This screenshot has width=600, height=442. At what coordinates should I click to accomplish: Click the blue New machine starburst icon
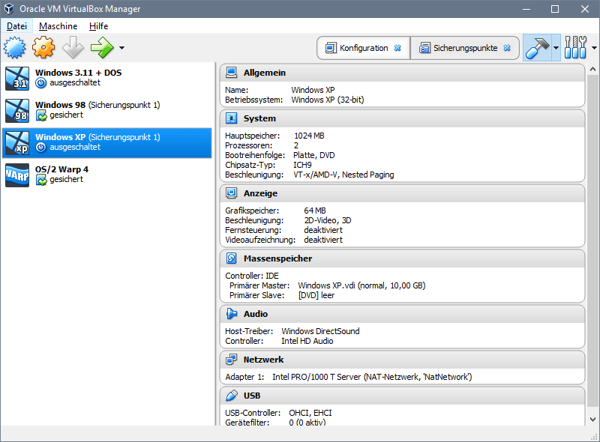pyautogui.click(x=15, y=48)
